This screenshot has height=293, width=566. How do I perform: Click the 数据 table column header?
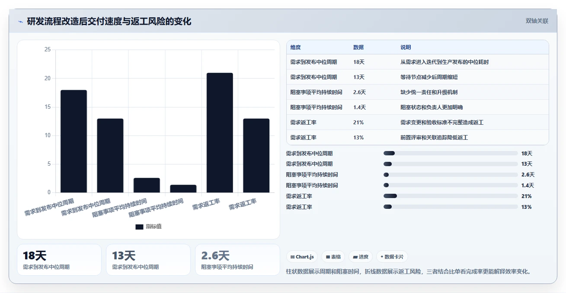(x=358, y=47)
